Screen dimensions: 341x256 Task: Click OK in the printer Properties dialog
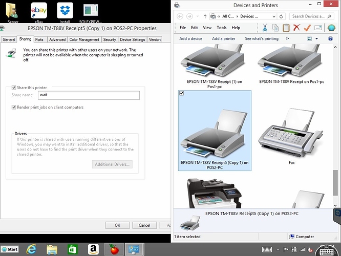click(117, 225)
